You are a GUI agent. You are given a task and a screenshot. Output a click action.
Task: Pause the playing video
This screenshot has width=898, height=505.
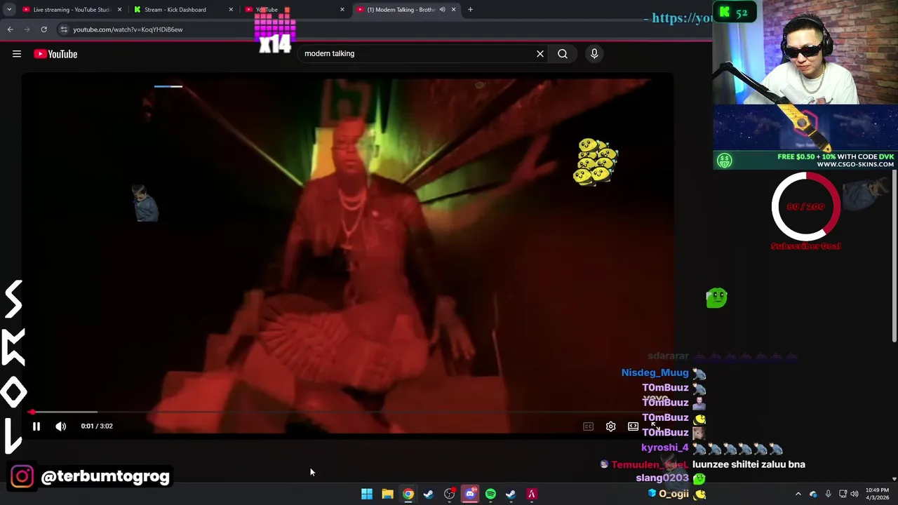[36, 426]
